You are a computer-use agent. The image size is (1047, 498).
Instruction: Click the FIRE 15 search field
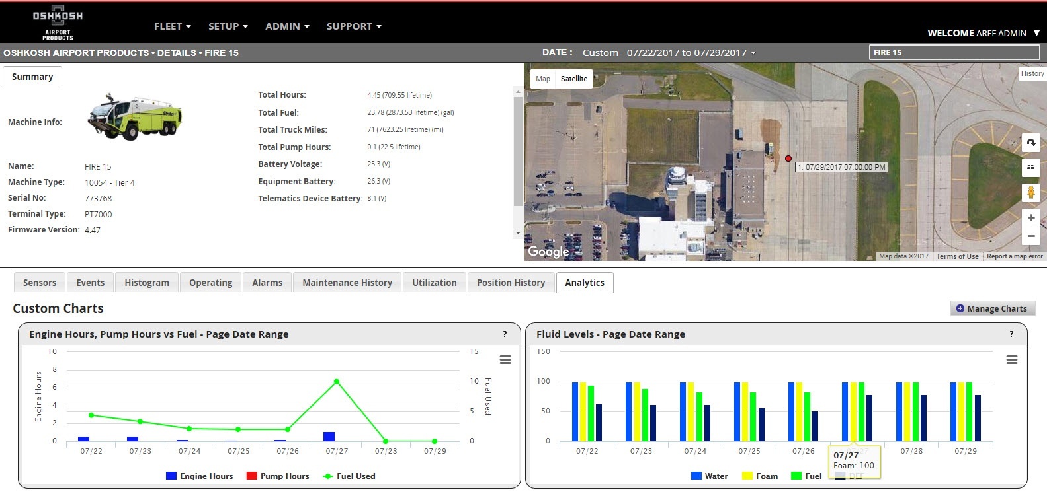tap(954, 53)
